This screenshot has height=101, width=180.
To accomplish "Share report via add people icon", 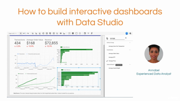I will (x=130, y=33).
